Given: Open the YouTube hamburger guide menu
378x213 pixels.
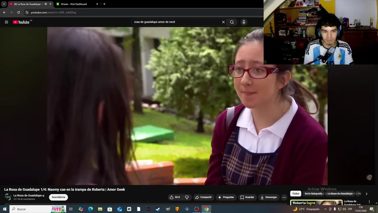Looking at the screenshot, I should [x=6, y=22].
